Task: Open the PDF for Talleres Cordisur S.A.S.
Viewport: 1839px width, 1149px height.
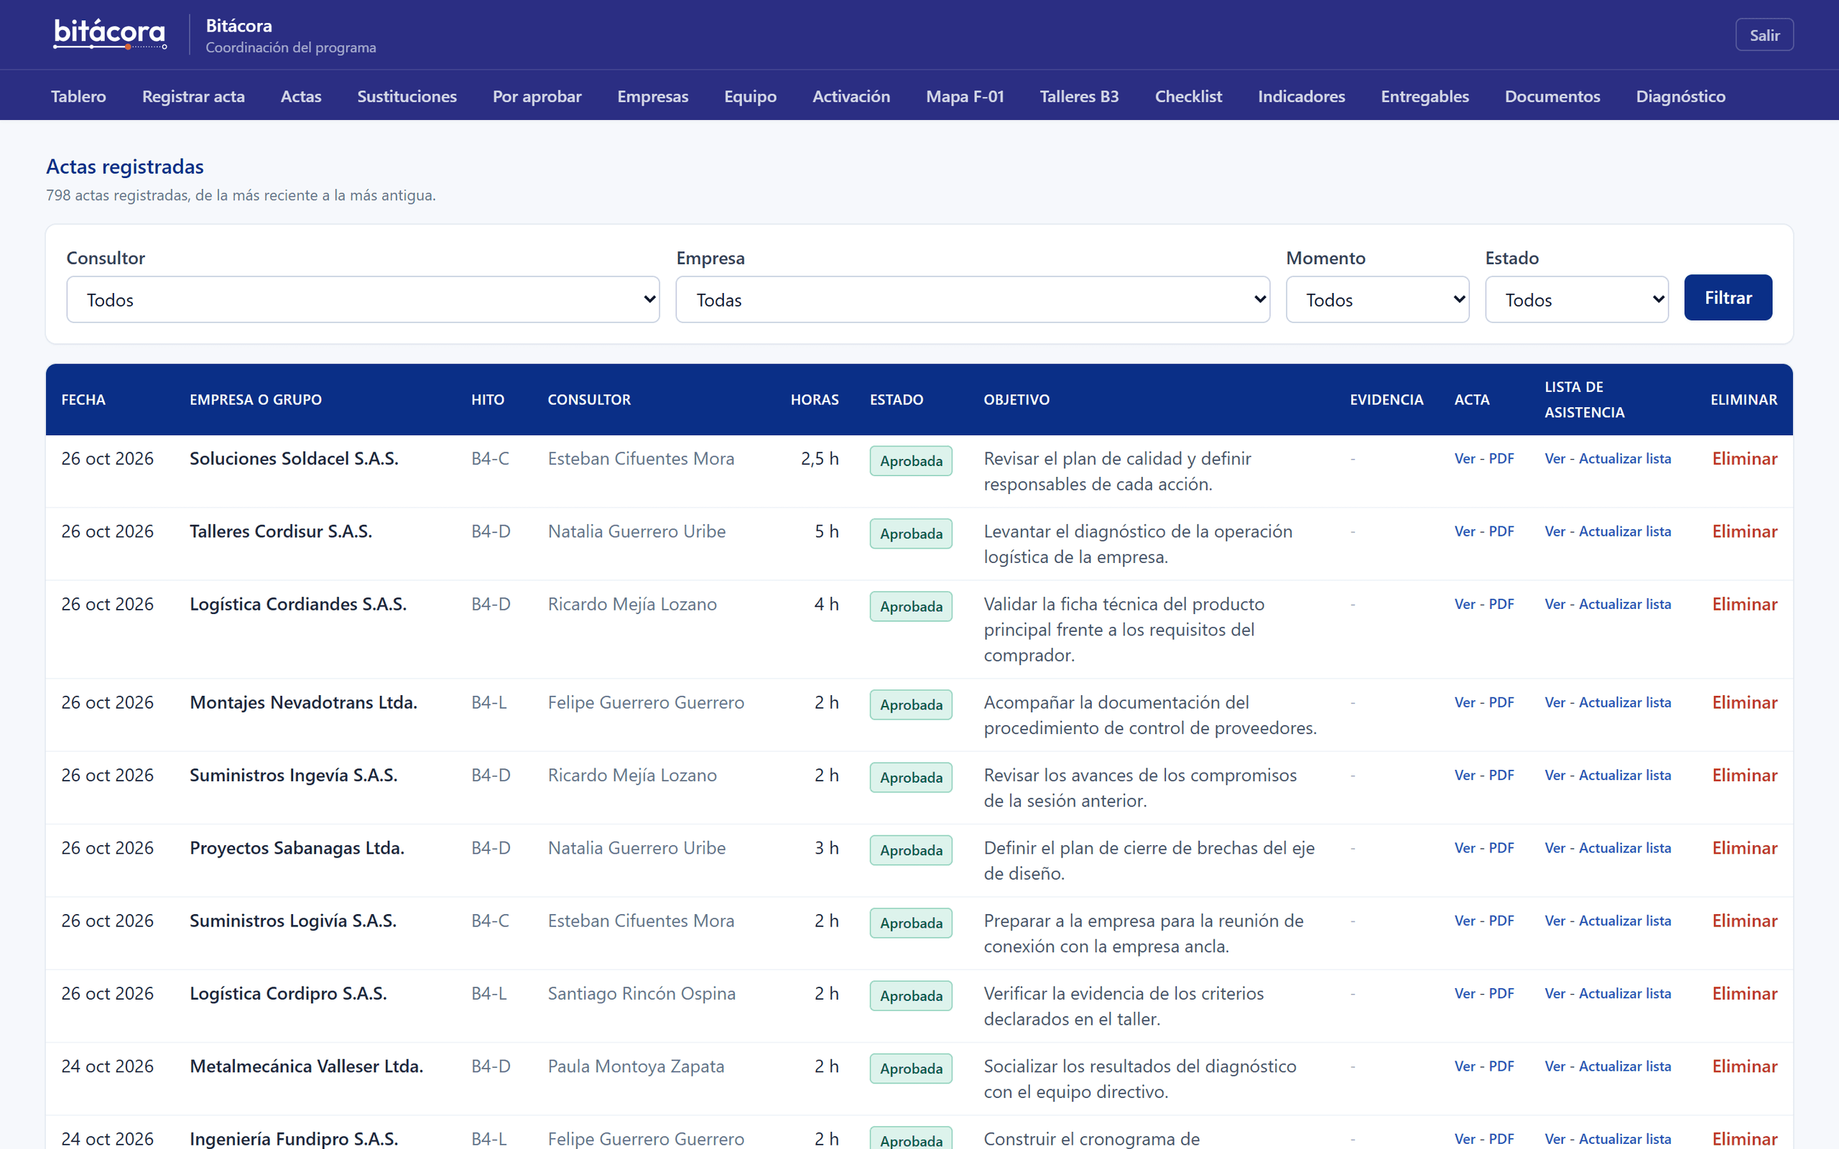Action: (x=1501, y=532)
